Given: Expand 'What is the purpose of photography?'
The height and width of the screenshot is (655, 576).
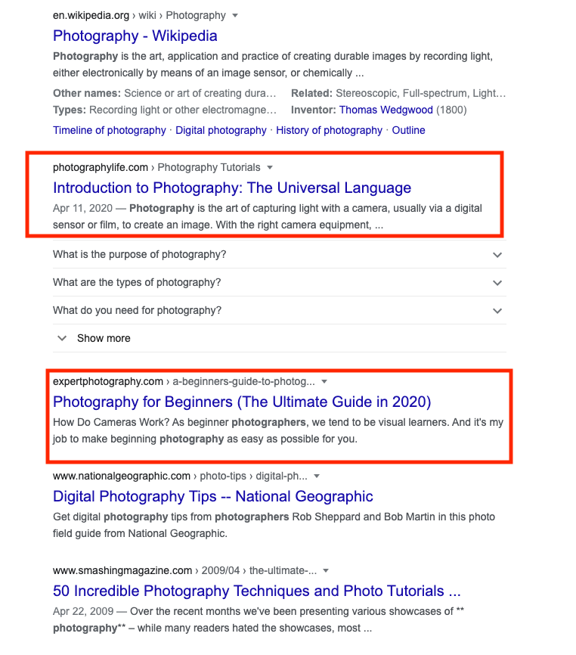Looking at the screenshot, I should click(x=279, y=254).
